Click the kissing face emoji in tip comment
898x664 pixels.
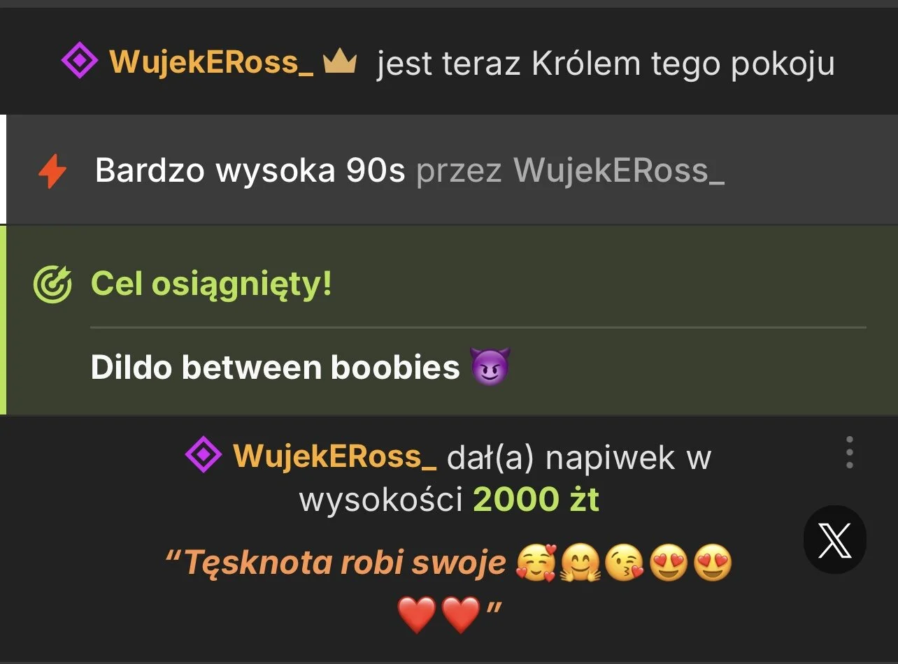point(624,563)
